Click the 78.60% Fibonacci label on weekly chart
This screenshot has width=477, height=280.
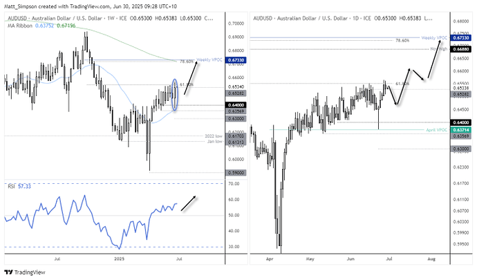[187, 62]
